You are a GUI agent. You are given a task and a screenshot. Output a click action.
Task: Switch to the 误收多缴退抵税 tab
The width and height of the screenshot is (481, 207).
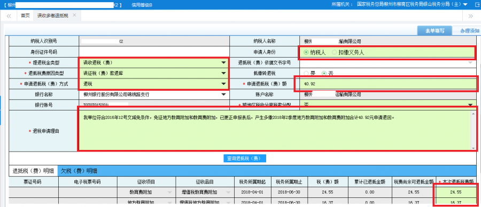pos(53,15)
